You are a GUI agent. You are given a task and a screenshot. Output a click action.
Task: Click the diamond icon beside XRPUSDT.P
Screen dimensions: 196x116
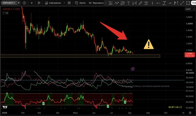(x=18, y=3)
